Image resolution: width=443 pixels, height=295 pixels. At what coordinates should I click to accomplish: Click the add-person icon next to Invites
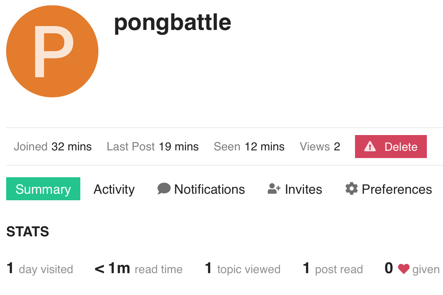coord(273,189)
